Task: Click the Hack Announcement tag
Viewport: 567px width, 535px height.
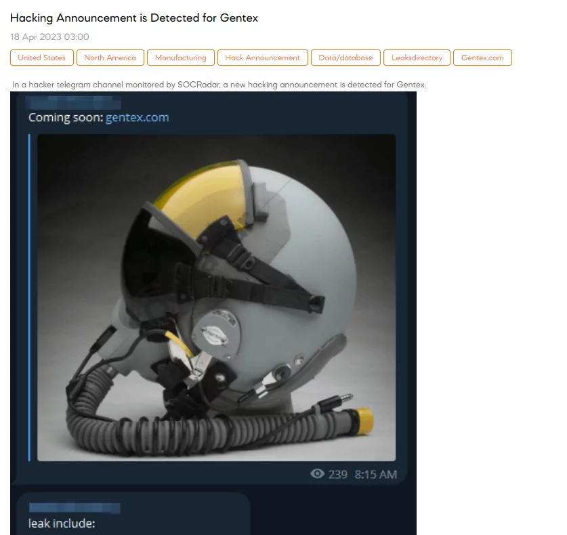Action: point(263,58)
